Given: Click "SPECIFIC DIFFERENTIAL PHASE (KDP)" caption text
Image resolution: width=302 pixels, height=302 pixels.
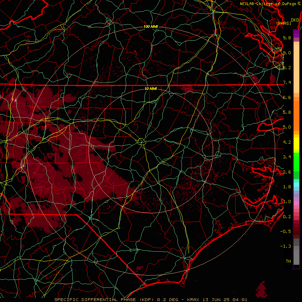Looking at the screenshot, I should coord(104,300).
